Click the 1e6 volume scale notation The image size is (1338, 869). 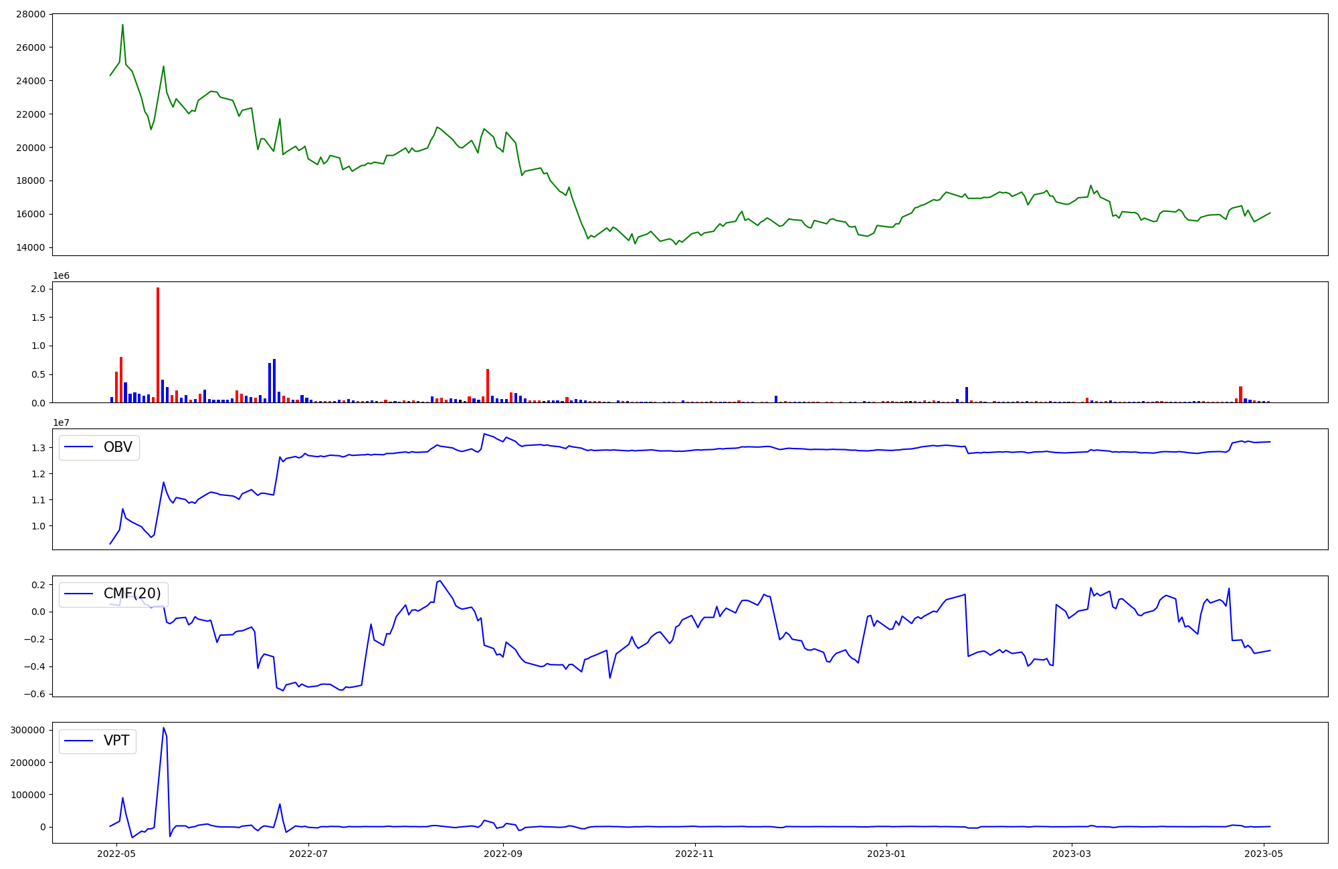point(61,275)
